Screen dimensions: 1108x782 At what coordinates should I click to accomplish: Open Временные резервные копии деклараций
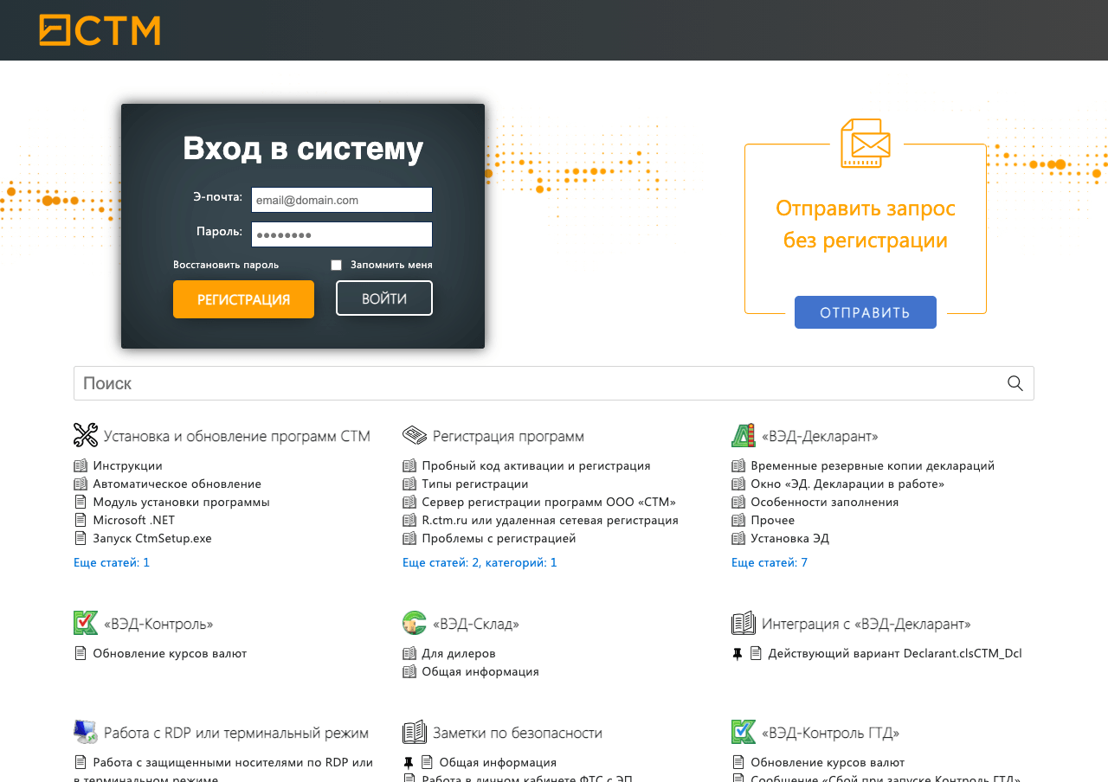click(x=873, y=465)
